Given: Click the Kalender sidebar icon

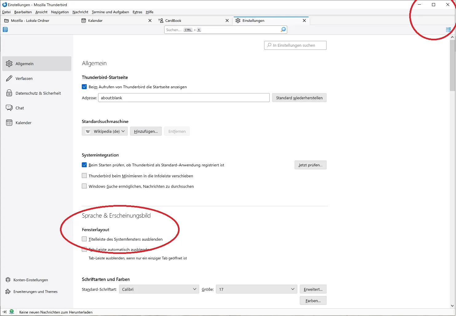Looking at the screenshot, I should (x=9, y=123).
